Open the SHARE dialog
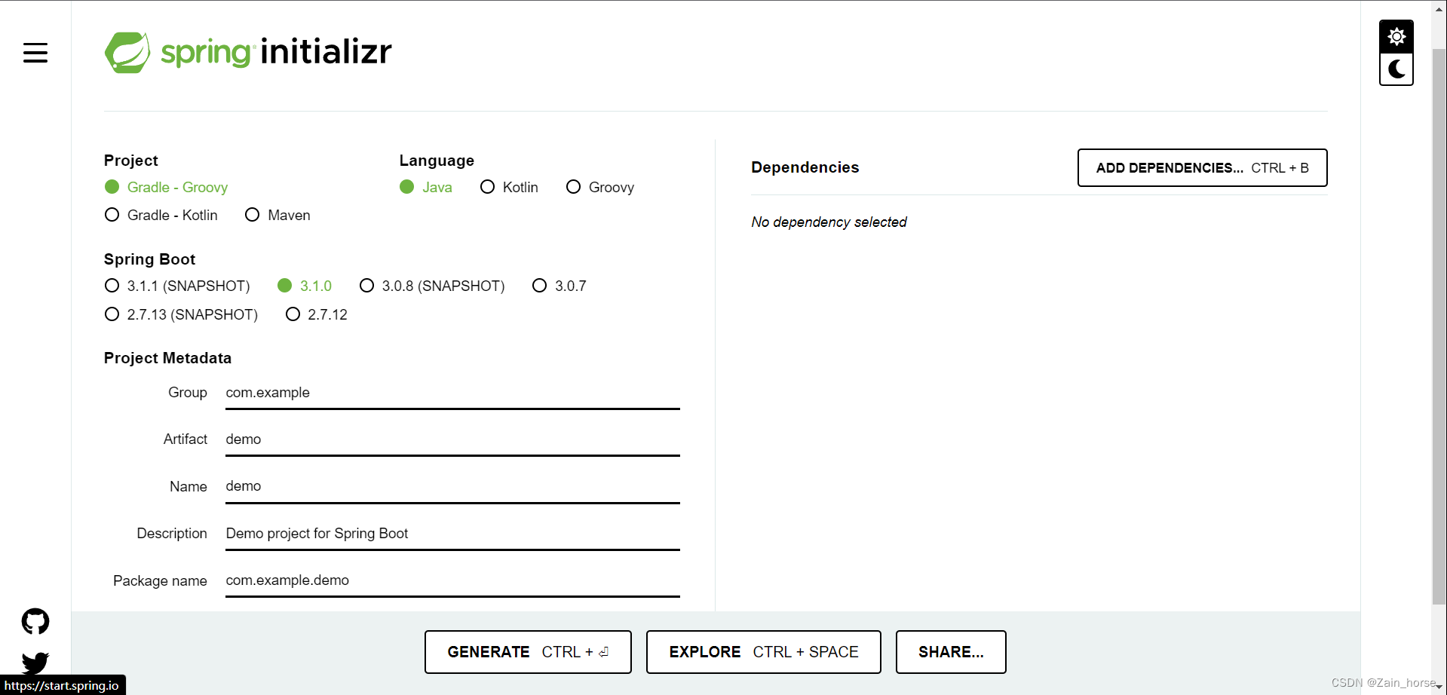 (951, 652)
